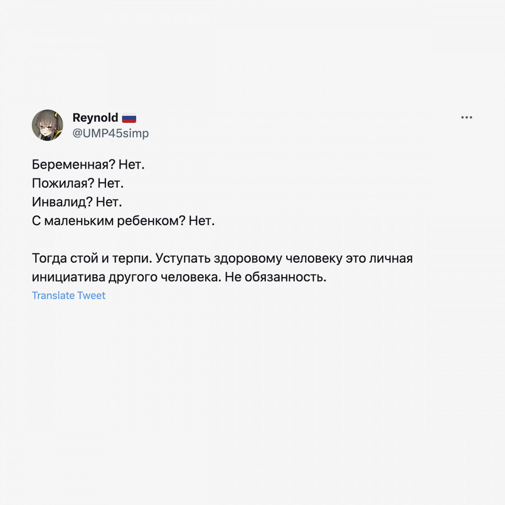This screenshot has height=505, width=505.
Task: Click the word "личная" in the tweet
Action: tap(391, 259)
